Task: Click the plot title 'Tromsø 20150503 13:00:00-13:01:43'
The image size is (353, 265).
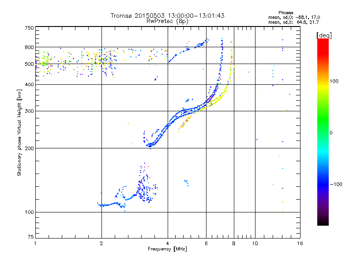Action: point(167,15)
